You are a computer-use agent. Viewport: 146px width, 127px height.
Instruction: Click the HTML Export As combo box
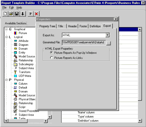pos(86,35)
